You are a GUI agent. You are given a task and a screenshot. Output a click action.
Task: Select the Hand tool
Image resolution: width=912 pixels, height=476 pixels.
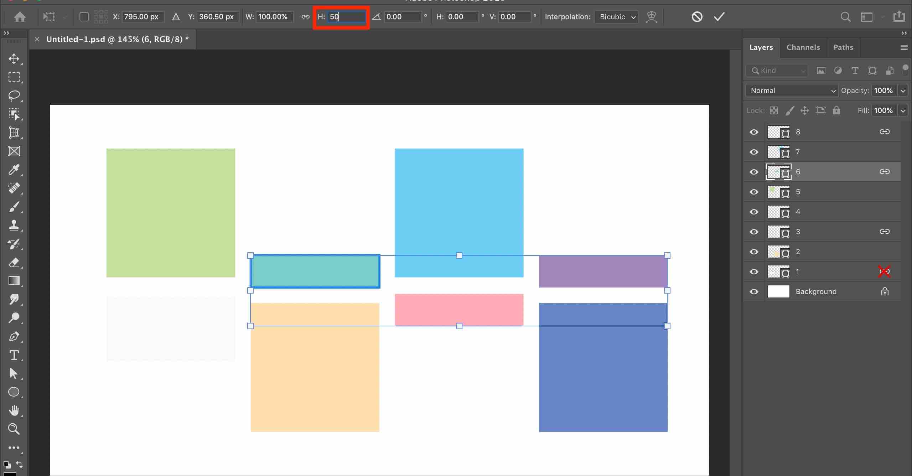[14, 410]
